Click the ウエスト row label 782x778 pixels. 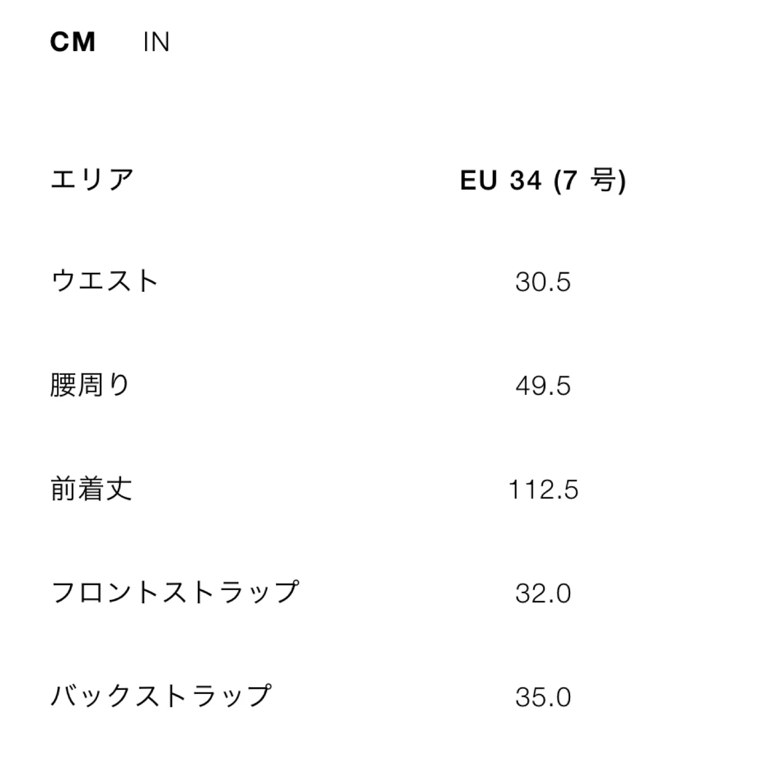click(x=104, y=281)
